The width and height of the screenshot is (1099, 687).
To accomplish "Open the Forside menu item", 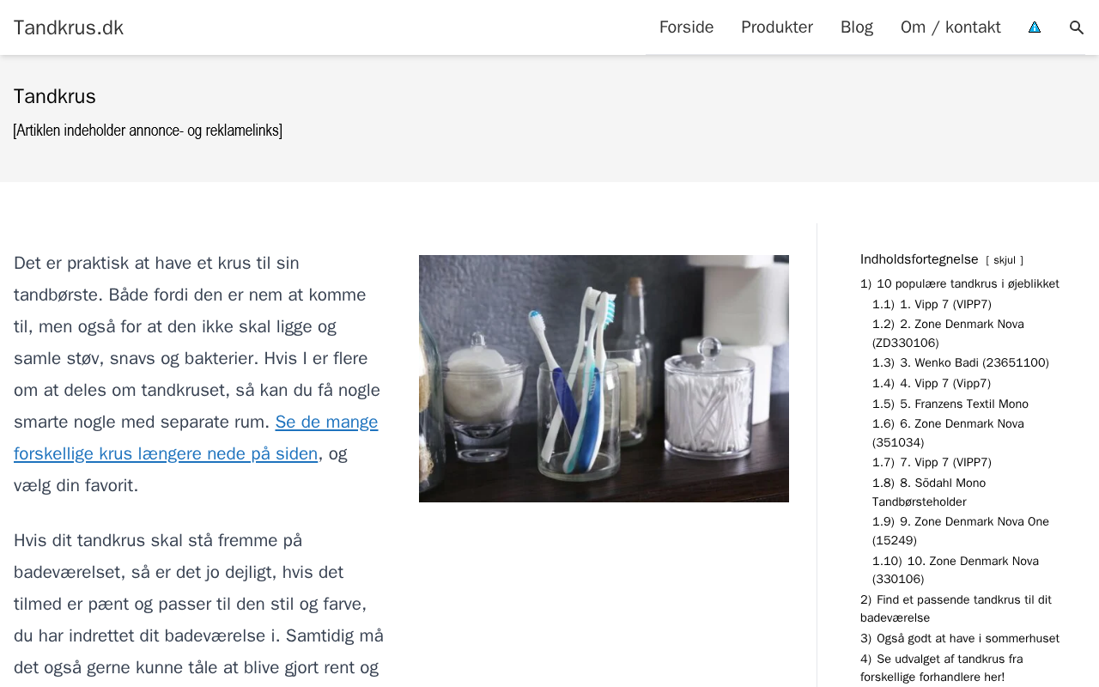I will coord(686,27).
